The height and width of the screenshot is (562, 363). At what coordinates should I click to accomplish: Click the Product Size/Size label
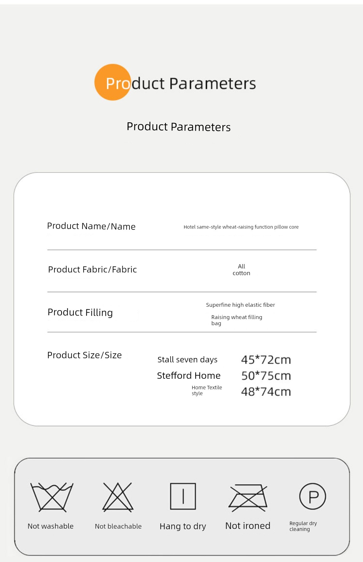pyautogui.click(x=85, y=355)
